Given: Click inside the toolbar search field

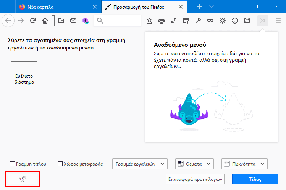Looking at the screenshot, I should (x=117, y=21).
